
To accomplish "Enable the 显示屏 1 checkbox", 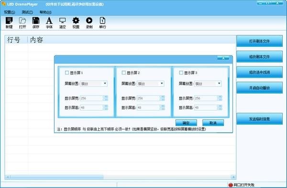I will 67,73.
